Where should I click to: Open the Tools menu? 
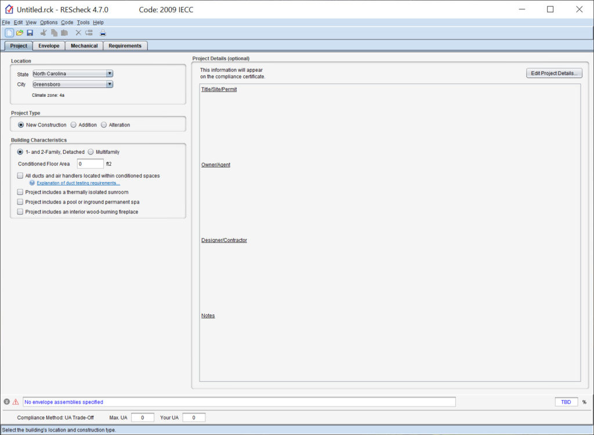point(83,23)
